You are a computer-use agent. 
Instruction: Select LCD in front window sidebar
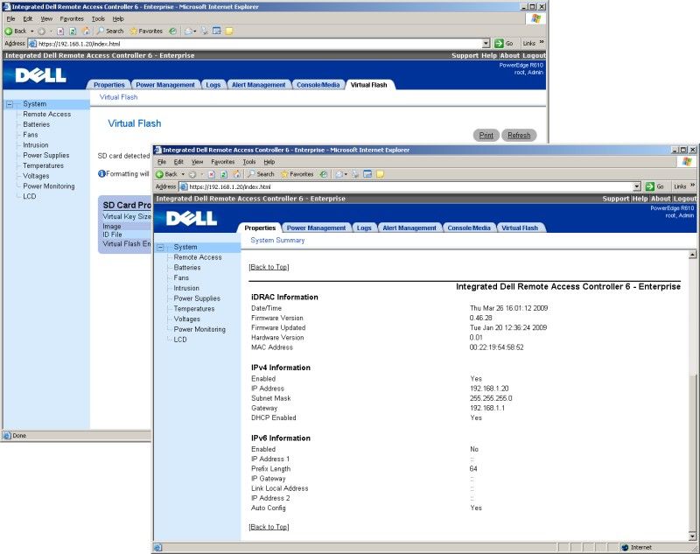point(180,340)
